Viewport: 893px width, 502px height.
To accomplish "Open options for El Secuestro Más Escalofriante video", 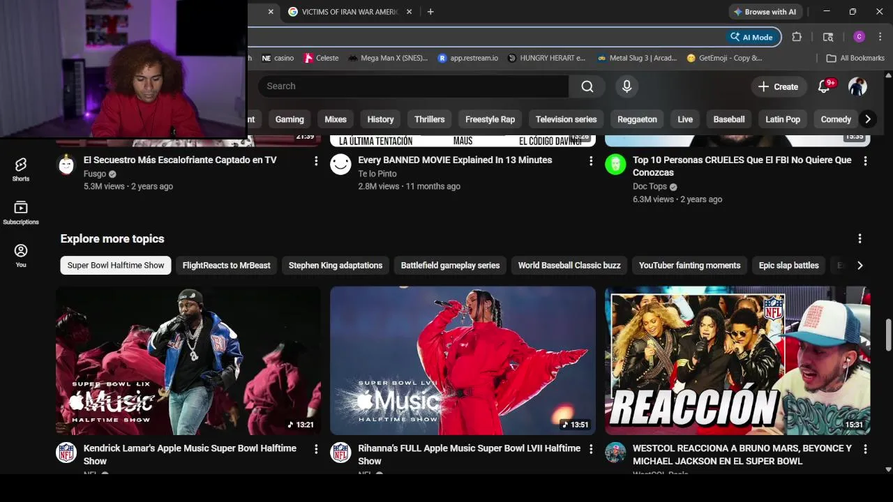I will pyautogui.click(x=316, y=161).
